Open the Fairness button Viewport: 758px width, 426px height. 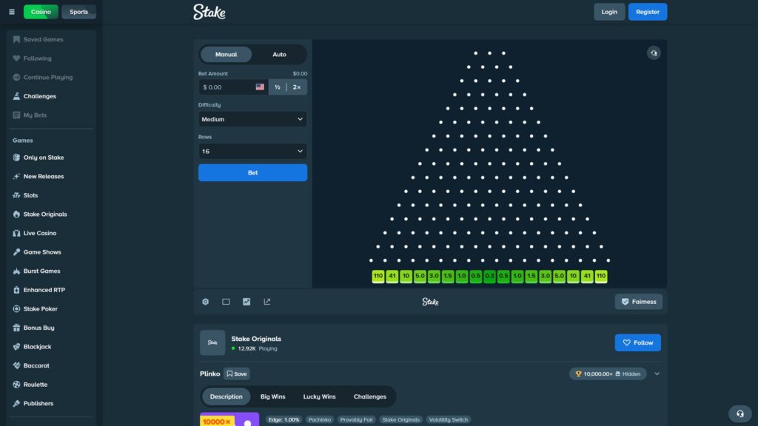[x=639, y=302]
